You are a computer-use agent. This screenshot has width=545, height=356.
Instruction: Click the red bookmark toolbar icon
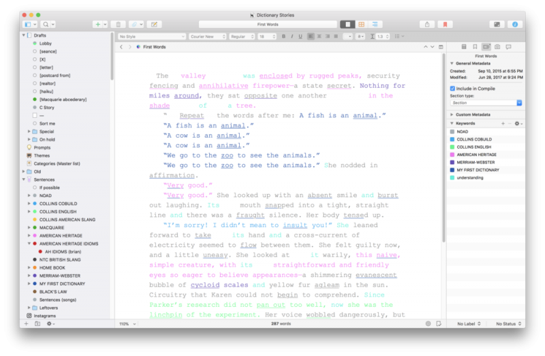[x=446, y=25]
